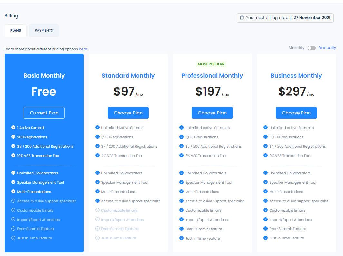Click the Business Monthly plan title
Image resolution: width=343 pixels, height=256 pixels.
coord(296,75)
